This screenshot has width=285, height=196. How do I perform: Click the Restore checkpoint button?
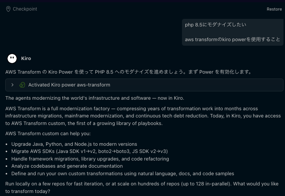point(274,9)
